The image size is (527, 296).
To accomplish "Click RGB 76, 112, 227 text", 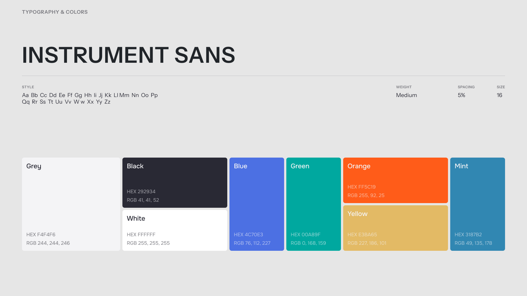I will click(252, 243).
